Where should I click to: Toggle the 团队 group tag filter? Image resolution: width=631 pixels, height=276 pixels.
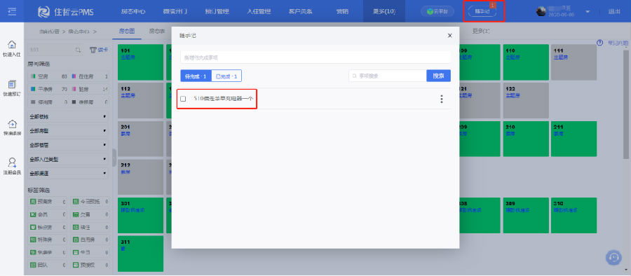(48, 265)
